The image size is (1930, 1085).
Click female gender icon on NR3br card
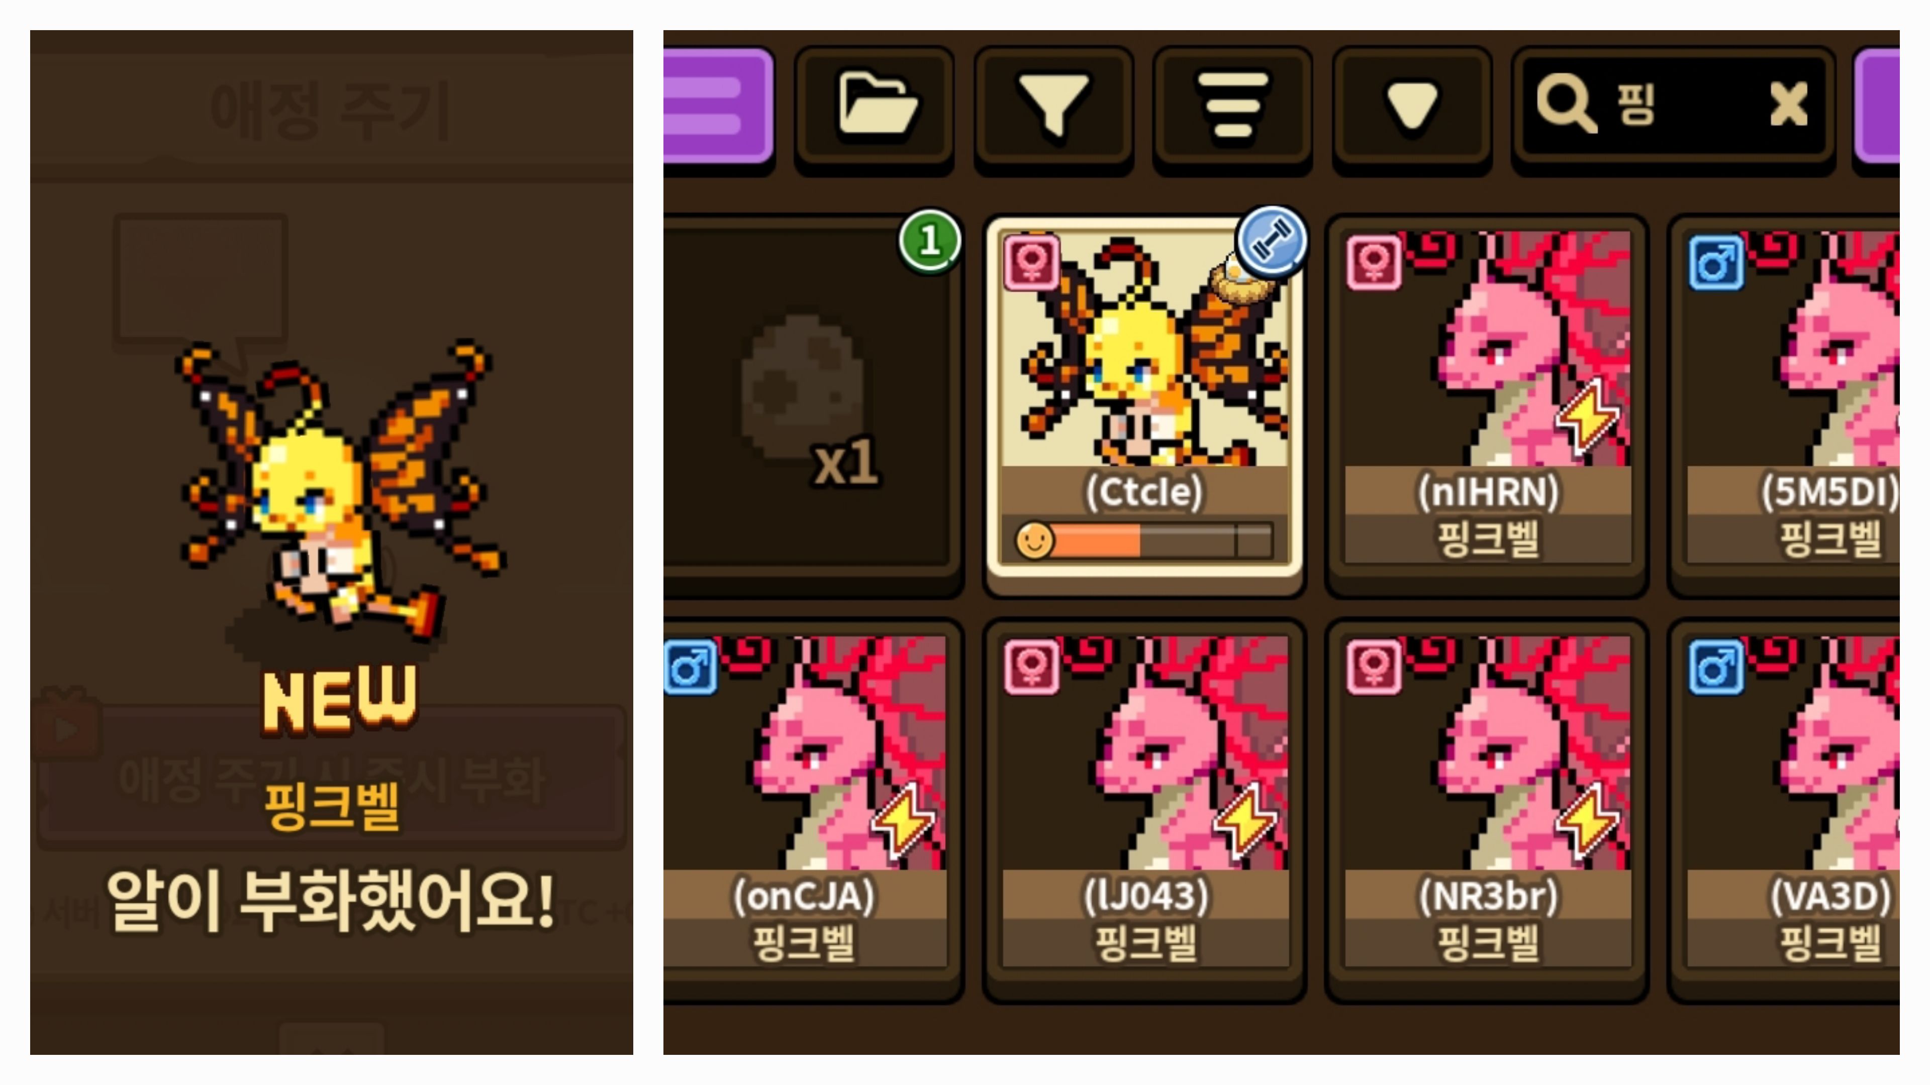pos(1373,666)
